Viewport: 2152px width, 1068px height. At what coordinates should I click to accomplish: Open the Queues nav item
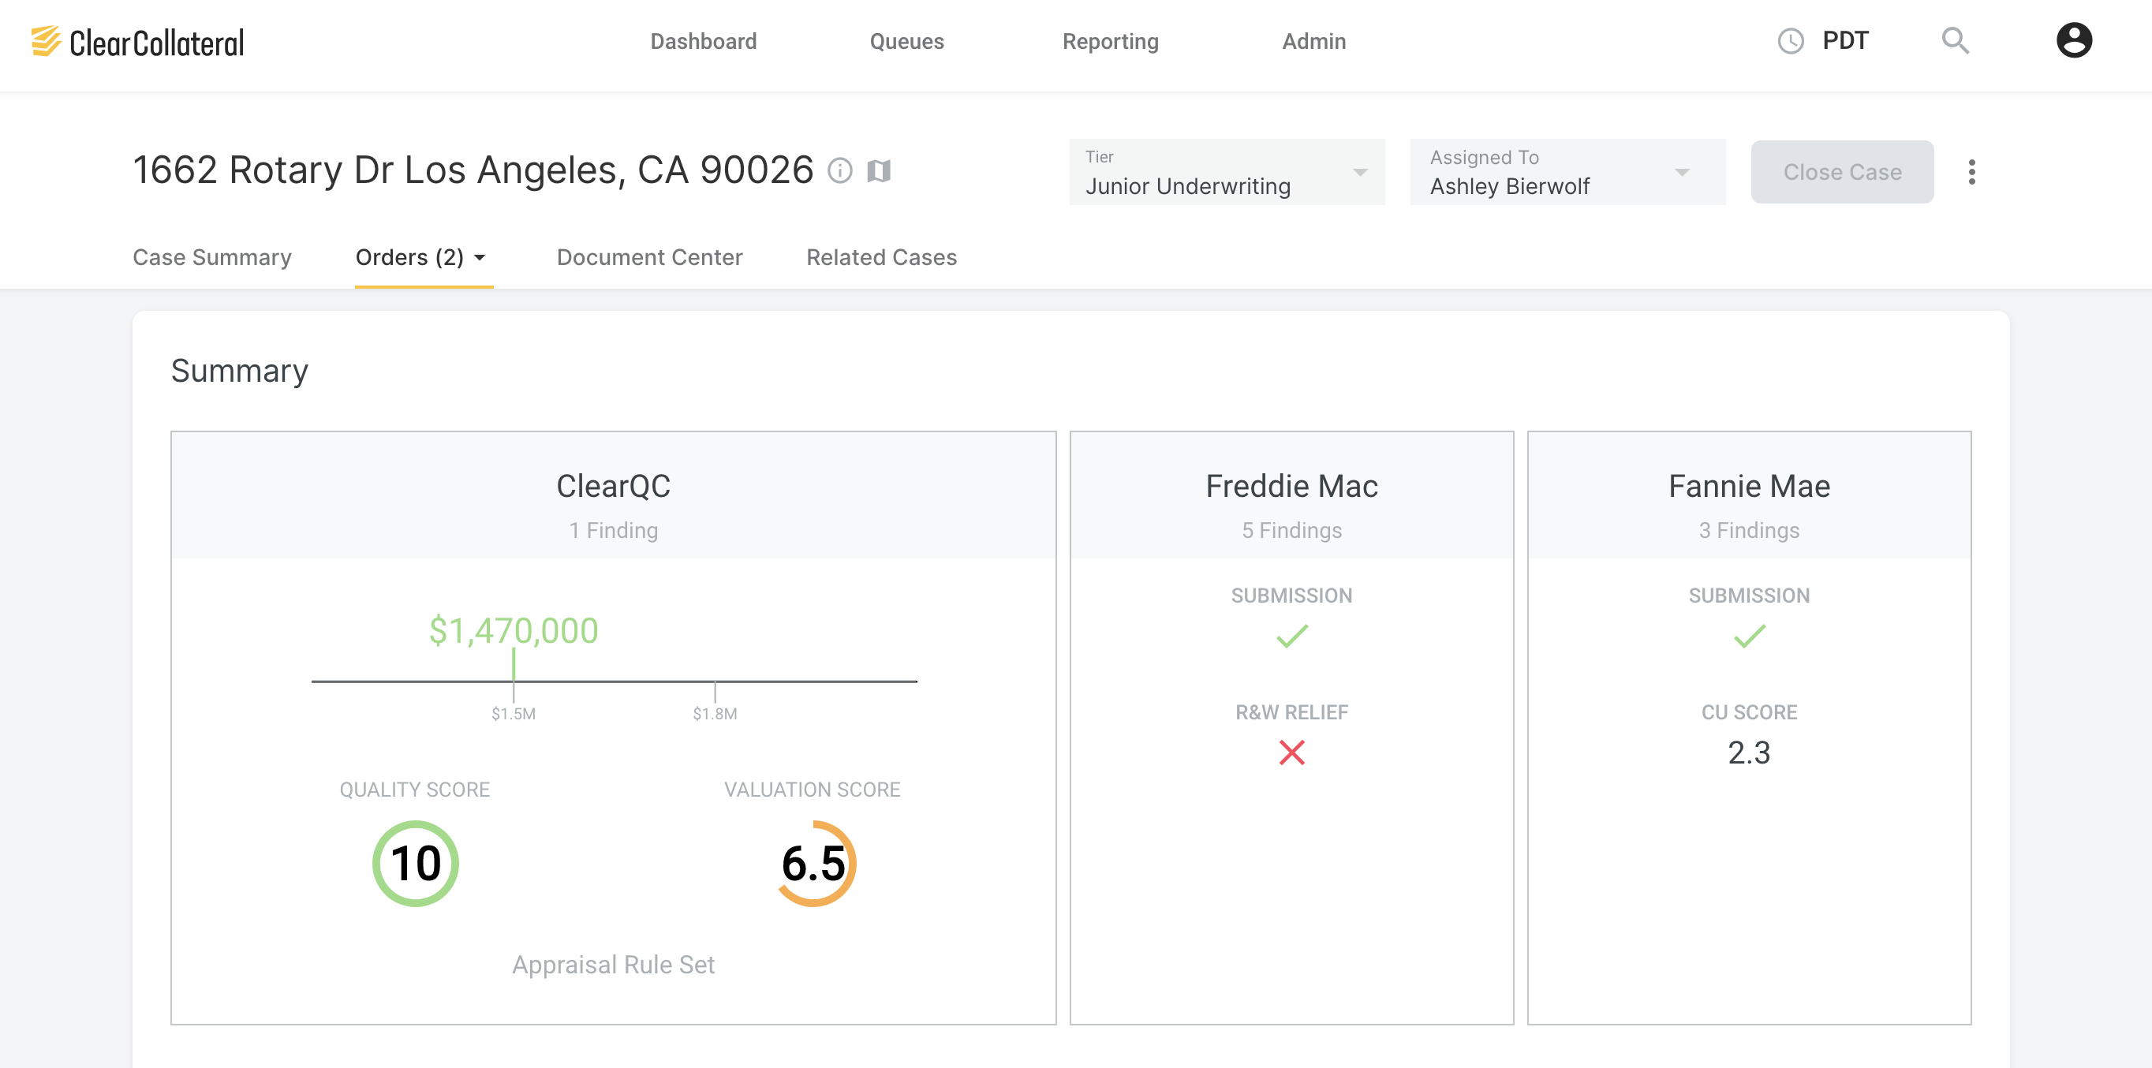coord(906,41)
